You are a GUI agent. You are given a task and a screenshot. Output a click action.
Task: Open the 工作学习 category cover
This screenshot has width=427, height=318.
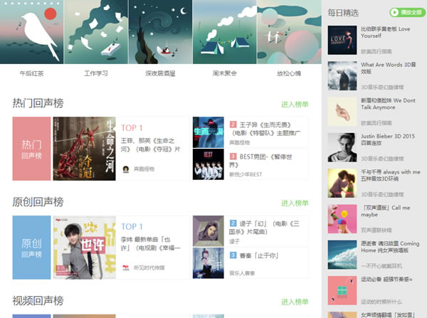[96, 32]
